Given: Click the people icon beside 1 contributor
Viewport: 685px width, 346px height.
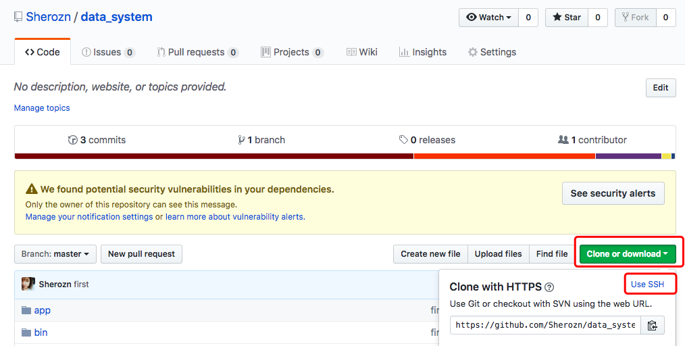Looking at the screenshot, I should [x=563, y=139].
